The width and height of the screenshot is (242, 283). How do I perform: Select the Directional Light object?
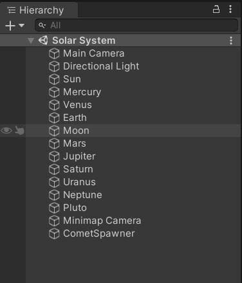pos(101,66)
